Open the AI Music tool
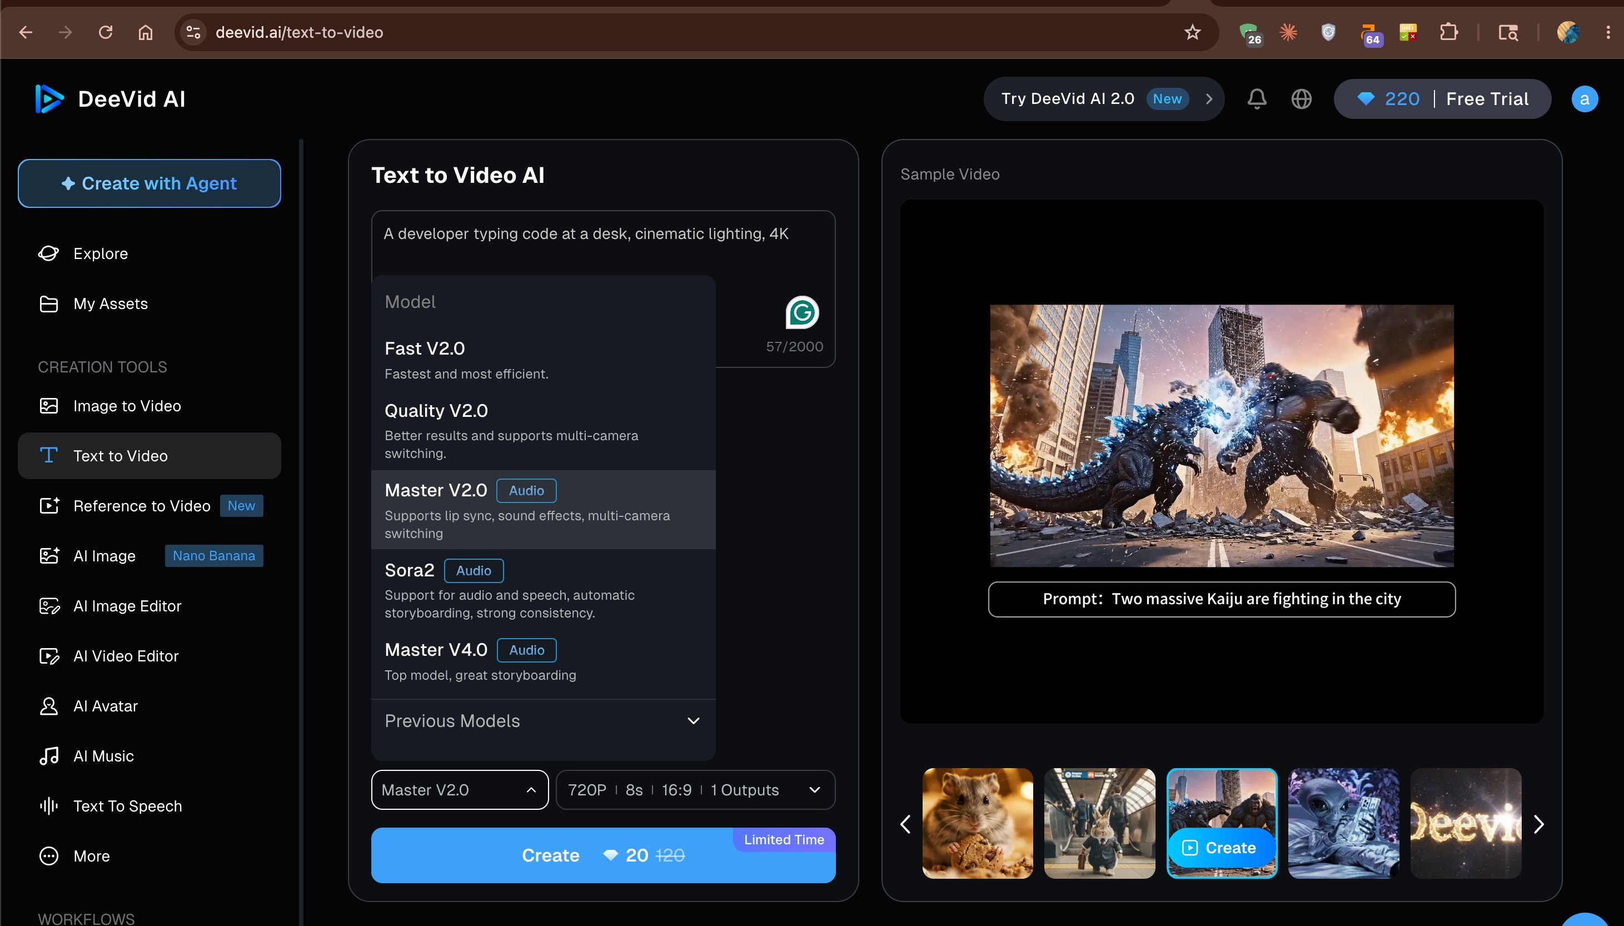 tap(150, 755)
